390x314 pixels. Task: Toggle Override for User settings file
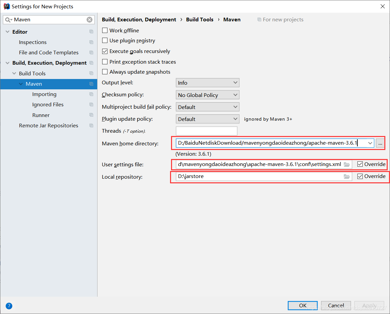tap(360, 164)
